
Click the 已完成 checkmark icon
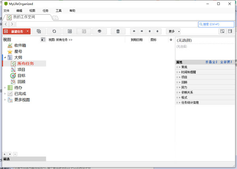[x=10, y=94]
